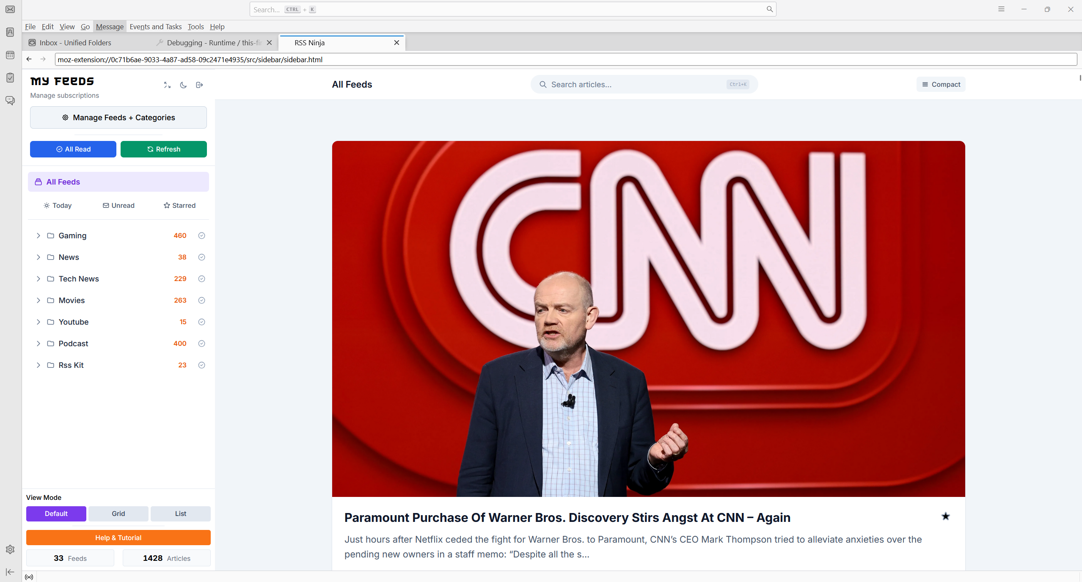Mark Gaming category as read
This screenshot has width=1082, height=582.
[x=201, y=236]
